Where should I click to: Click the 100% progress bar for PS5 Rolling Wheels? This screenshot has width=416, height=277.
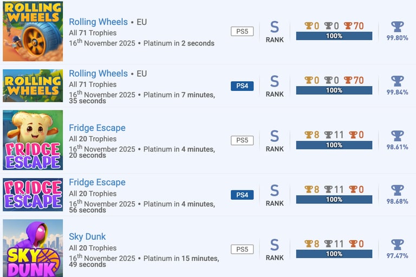click(334, 36)
